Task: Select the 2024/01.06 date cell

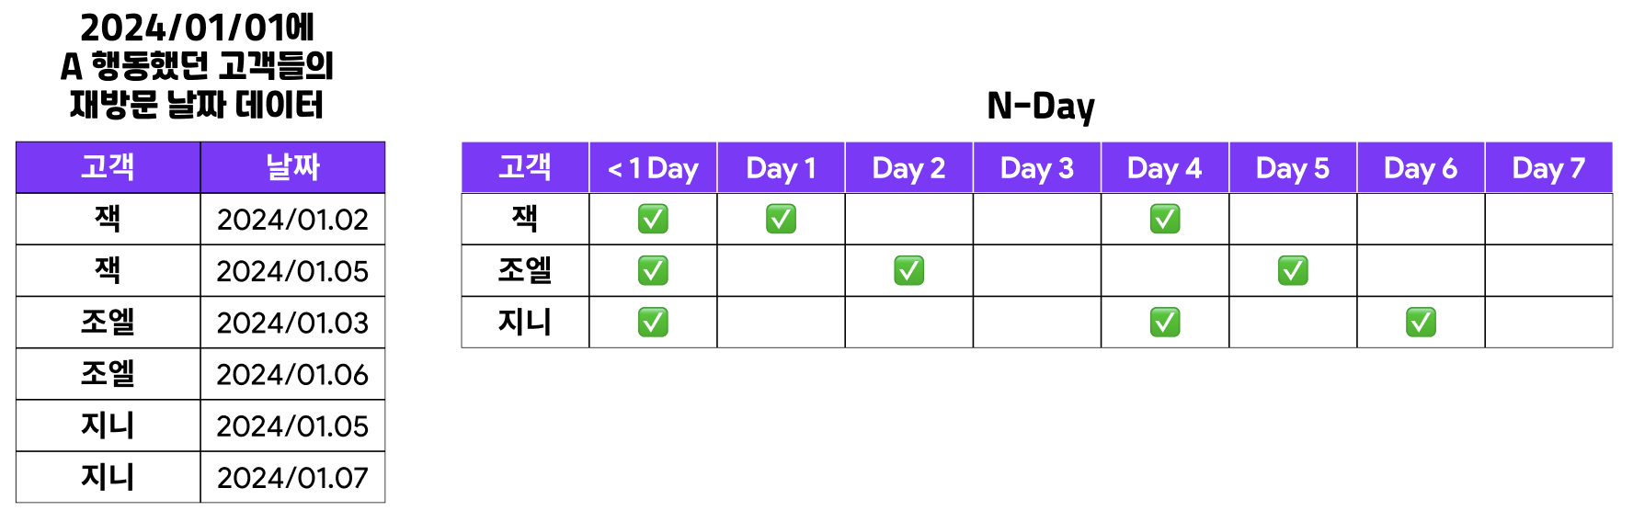Action: tap(292, 374)
